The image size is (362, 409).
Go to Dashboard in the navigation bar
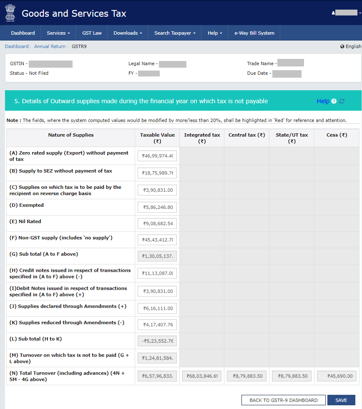23,33
